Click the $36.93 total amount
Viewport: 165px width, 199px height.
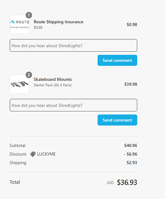click(127, 182)
